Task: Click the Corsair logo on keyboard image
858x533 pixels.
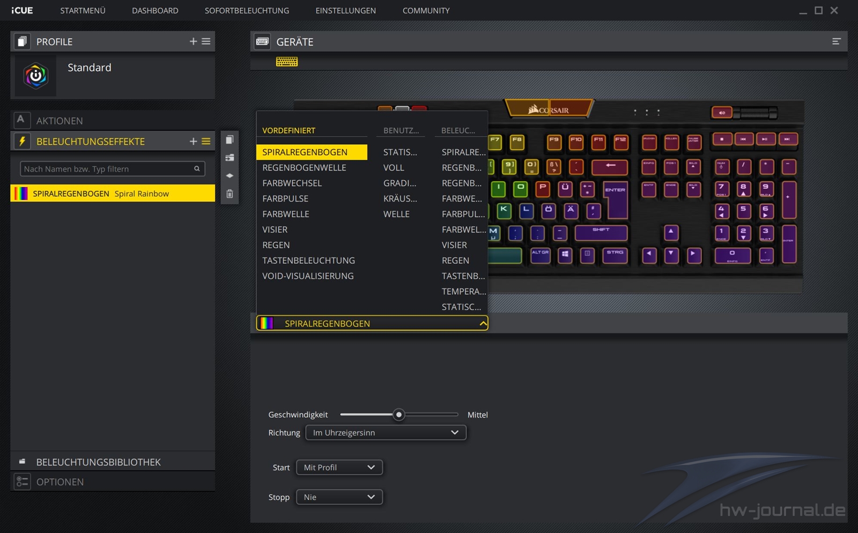Action: click(549, 109)
